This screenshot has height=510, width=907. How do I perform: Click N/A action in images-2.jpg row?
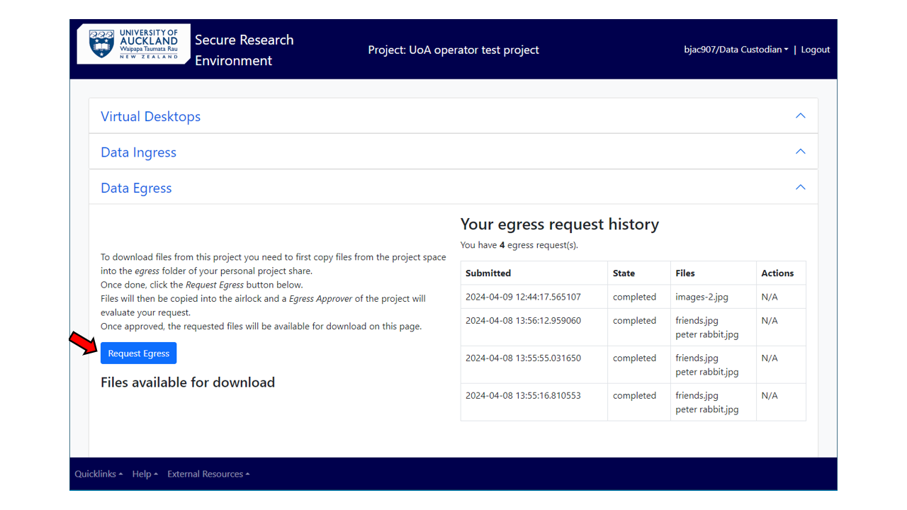point(770,297)
